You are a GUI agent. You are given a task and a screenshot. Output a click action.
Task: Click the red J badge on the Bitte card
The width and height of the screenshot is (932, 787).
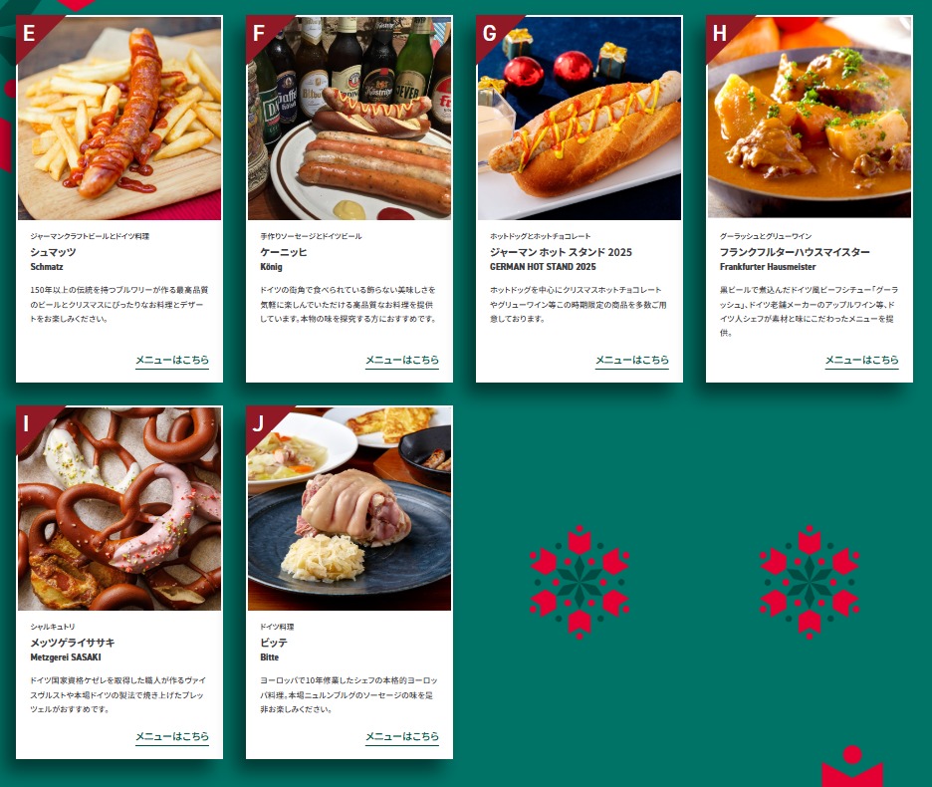click(x=259, y=422)
